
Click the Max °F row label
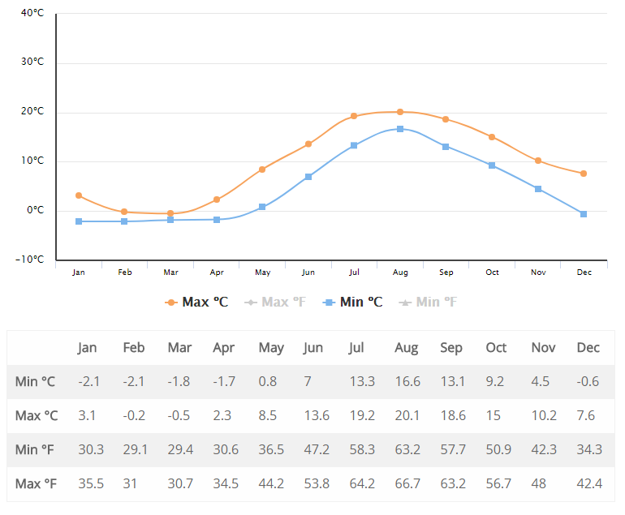[37, 484]
